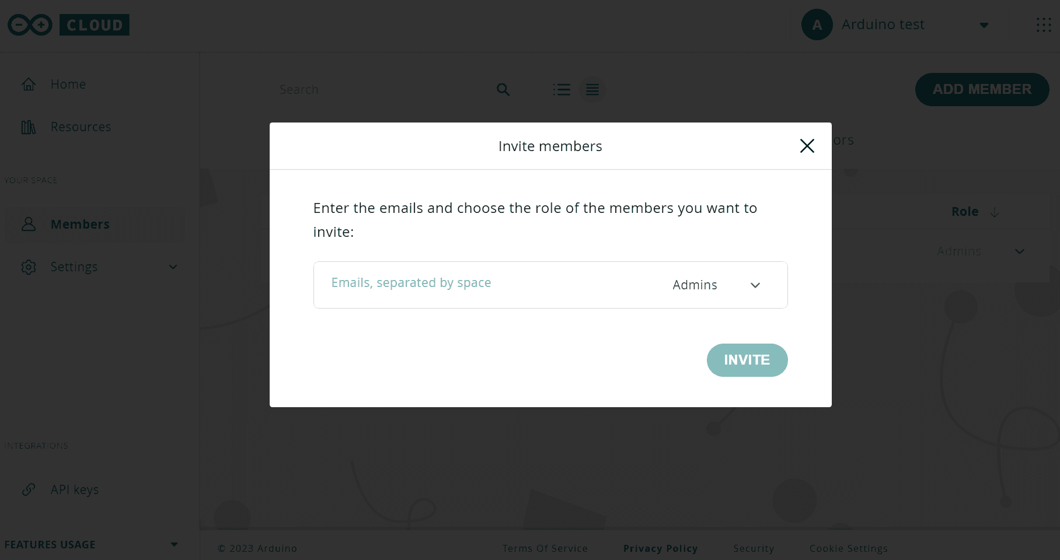Expand the Arduino test account dropdown
Viewport: 1060px width, 560px height.
(984, 25)
